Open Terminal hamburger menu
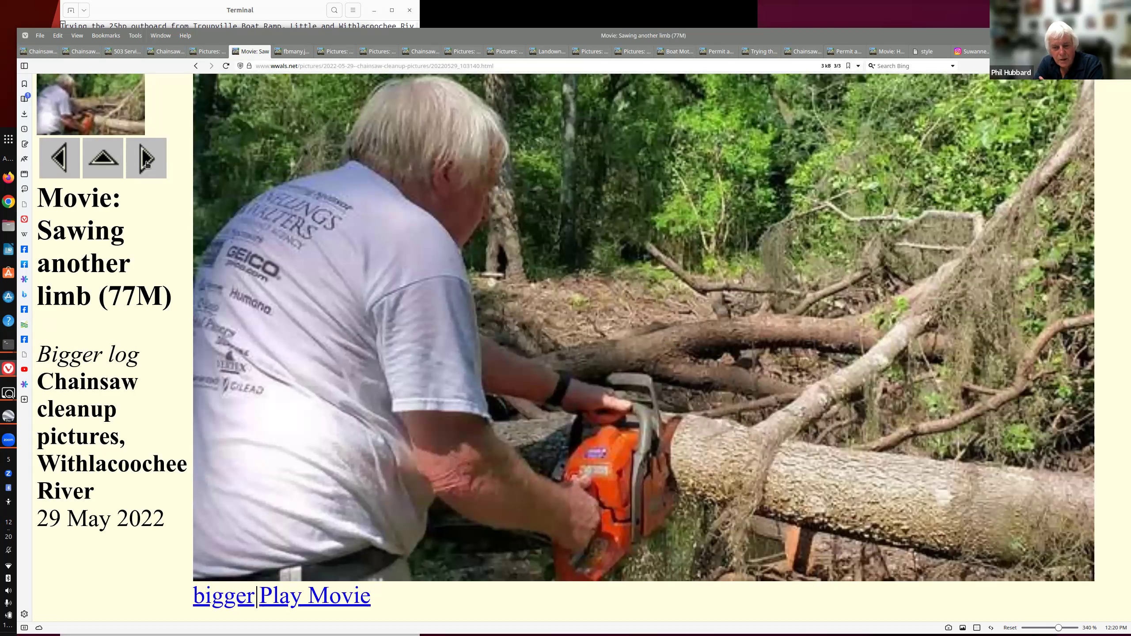 pyautogui.click(x=353, y=10)
